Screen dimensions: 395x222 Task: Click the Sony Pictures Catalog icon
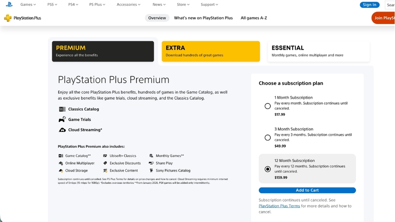click(x=151, y=170)
